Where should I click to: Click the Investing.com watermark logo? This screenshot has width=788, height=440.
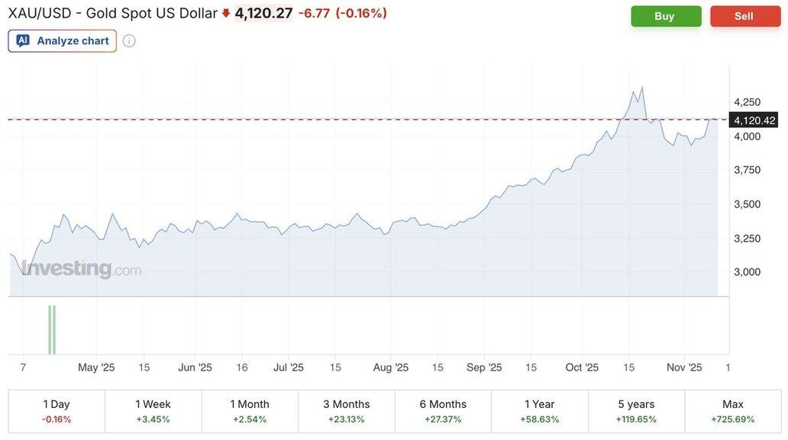pyautogui.click(x=81, y=268)
